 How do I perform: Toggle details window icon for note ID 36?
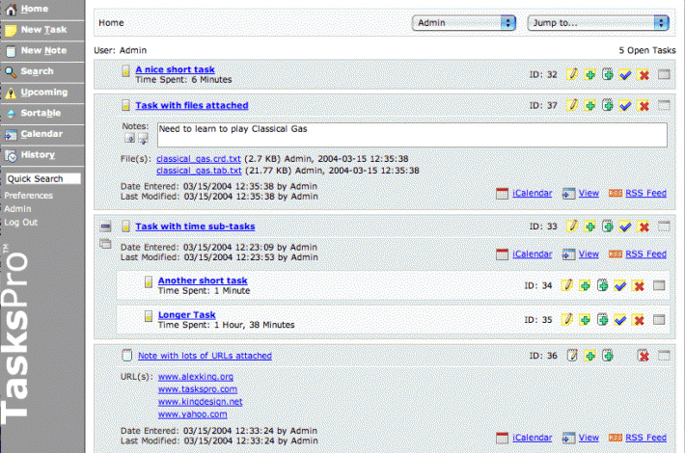tap(664, 356)
